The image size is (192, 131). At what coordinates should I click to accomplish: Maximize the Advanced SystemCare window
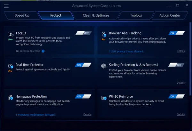pyautogui.click(x=178, y=5)
